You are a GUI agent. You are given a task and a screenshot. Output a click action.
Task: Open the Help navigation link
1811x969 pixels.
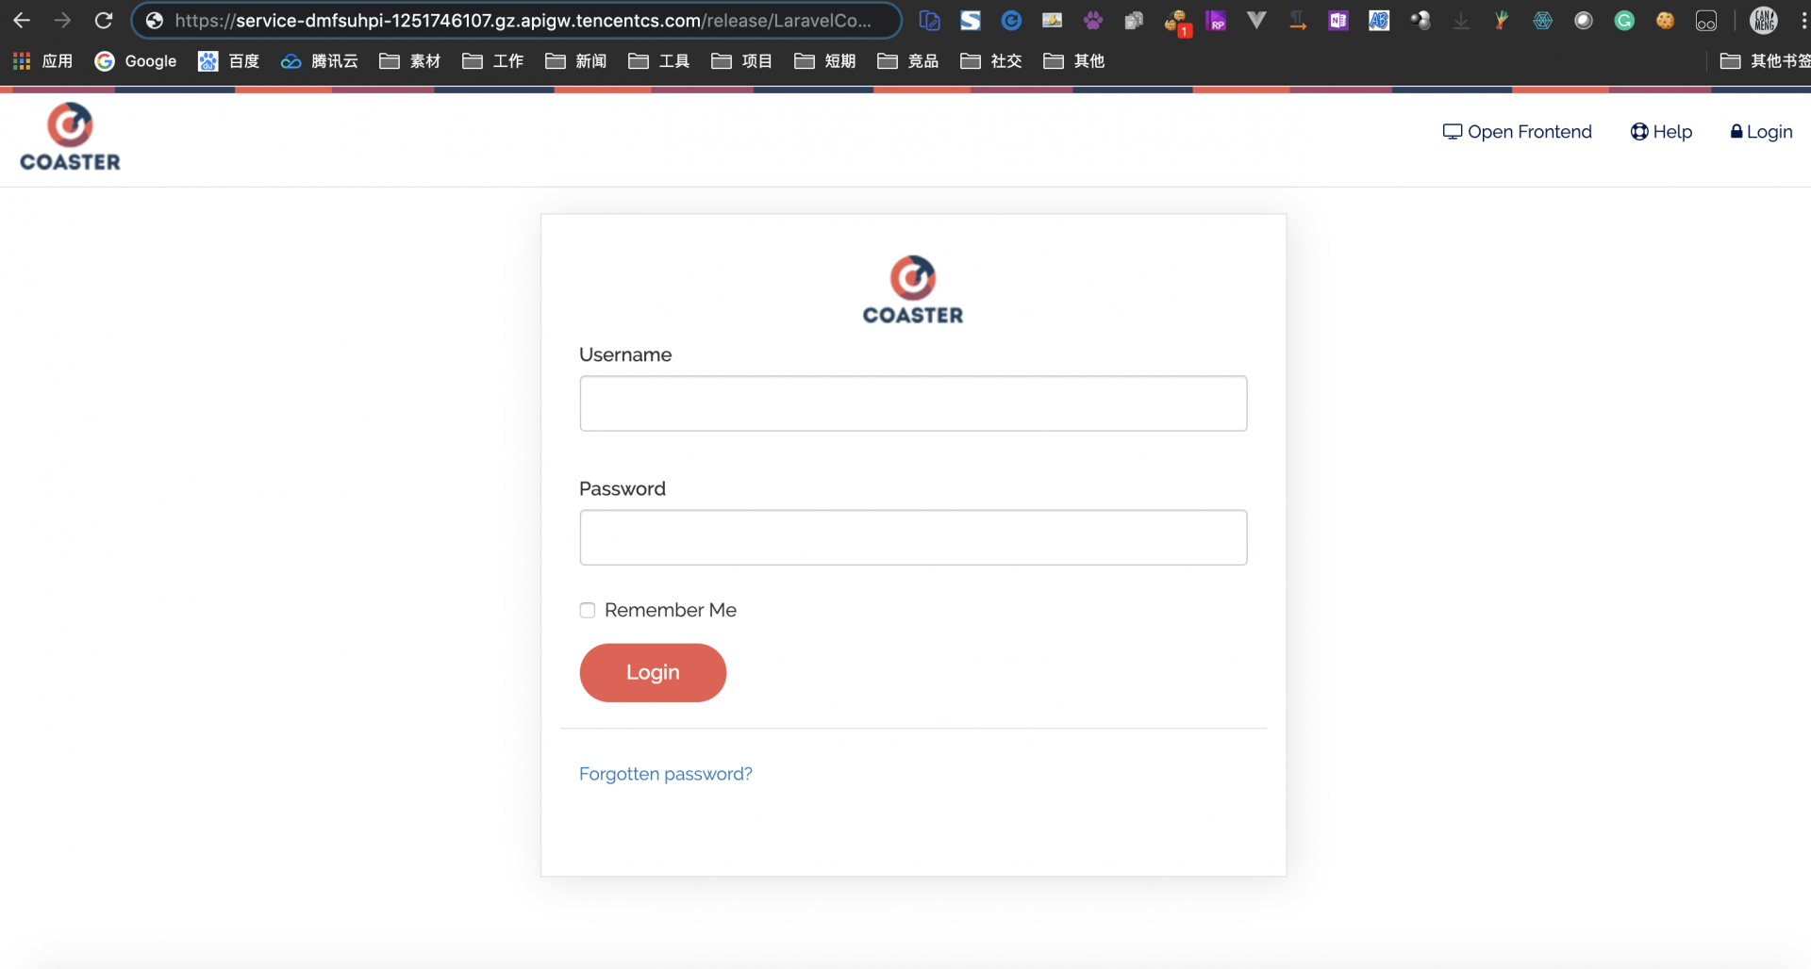pyautogui.click(x=1662, y=132)
